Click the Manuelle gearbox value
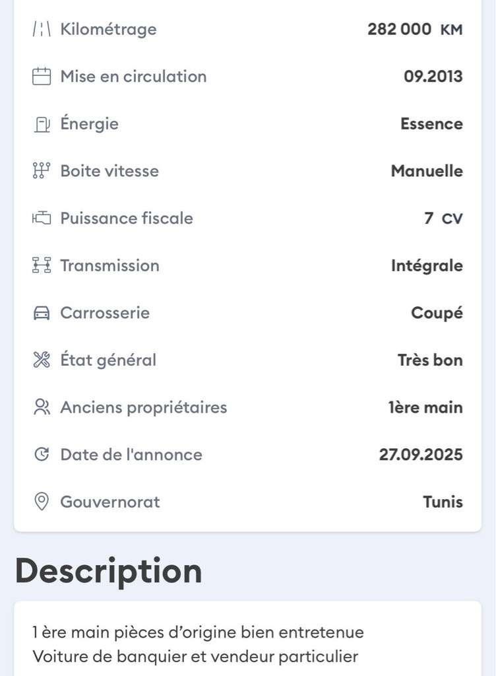 pos(427,171)
